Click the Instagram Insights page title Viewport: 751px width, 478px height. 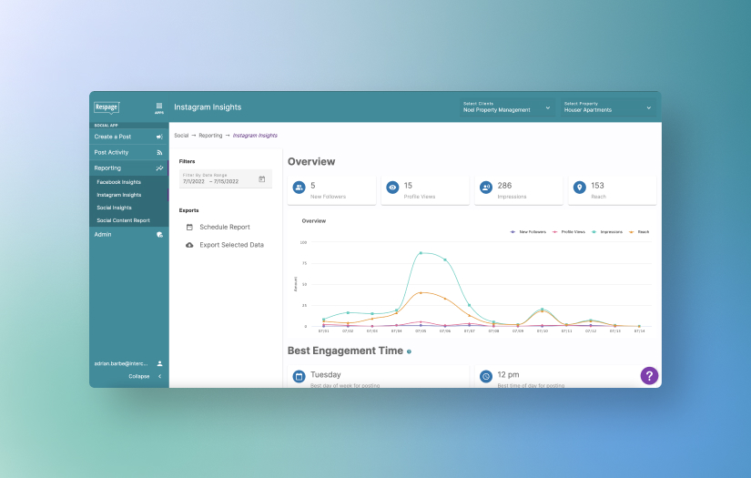(208, 107)
